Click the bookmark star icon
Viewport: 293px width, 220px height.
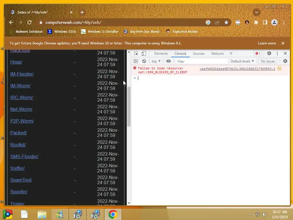pos(226,22)
